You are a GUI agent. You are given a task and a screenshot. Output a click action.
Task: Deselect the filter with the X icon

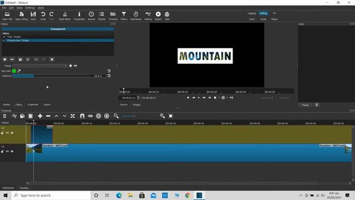(52, 59)
